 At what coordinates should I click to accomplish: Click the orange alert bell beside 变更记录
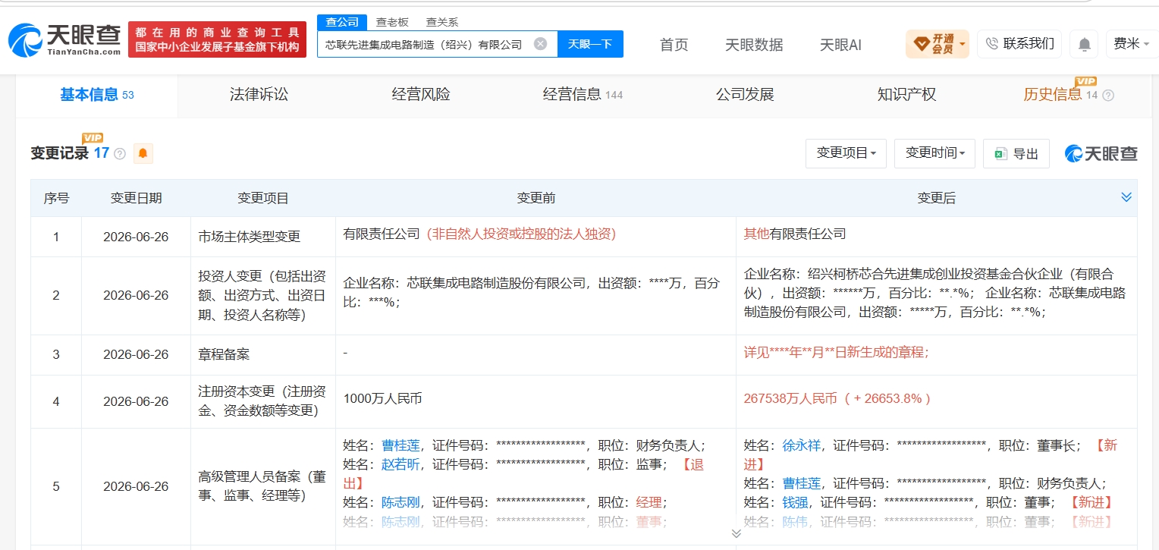(x=143, y=154)
